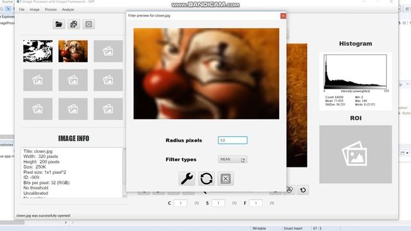The width and height of the screenshot is (411, 231).
Task: Refresh the filter preview with circular arrows
Action: [x=206, y=178]
